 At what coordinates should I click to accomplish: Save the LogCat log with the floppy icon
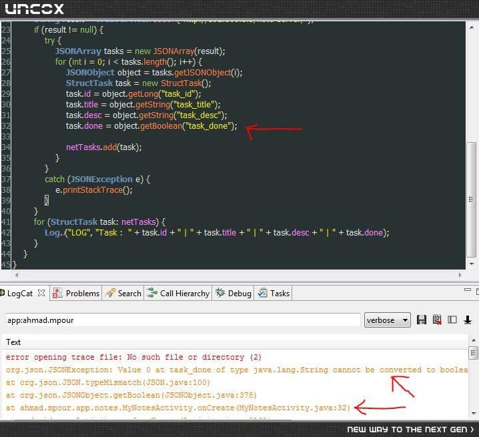[422, 320]
